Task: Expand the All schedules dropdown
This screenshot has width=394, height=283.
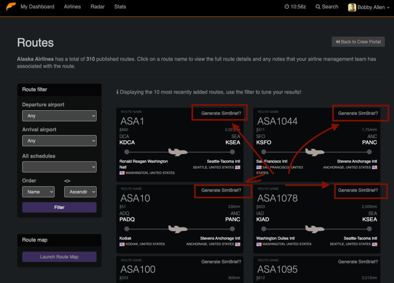Action: tap(59, 167)
